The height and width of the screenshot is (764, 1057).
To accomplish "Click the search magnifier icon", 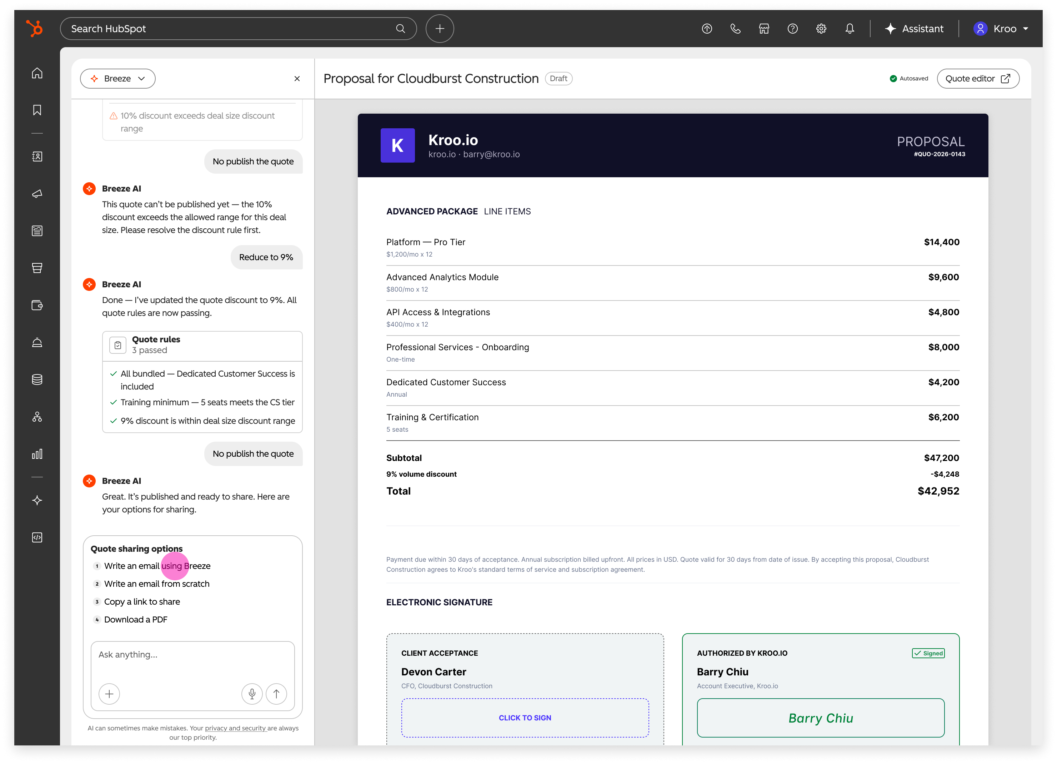I will 400,29.
